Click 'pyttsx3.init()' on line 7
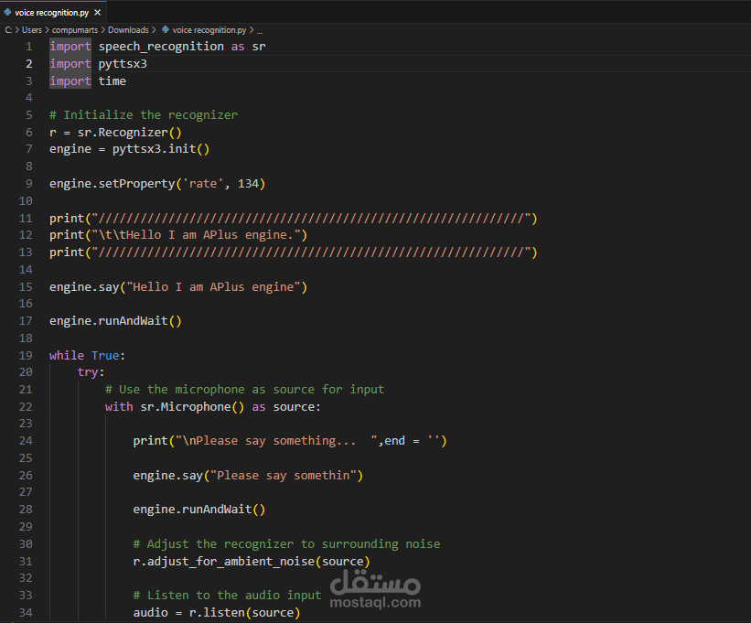Image resolution: width=751 pixels, height=623 pixels. coord(161,149)
